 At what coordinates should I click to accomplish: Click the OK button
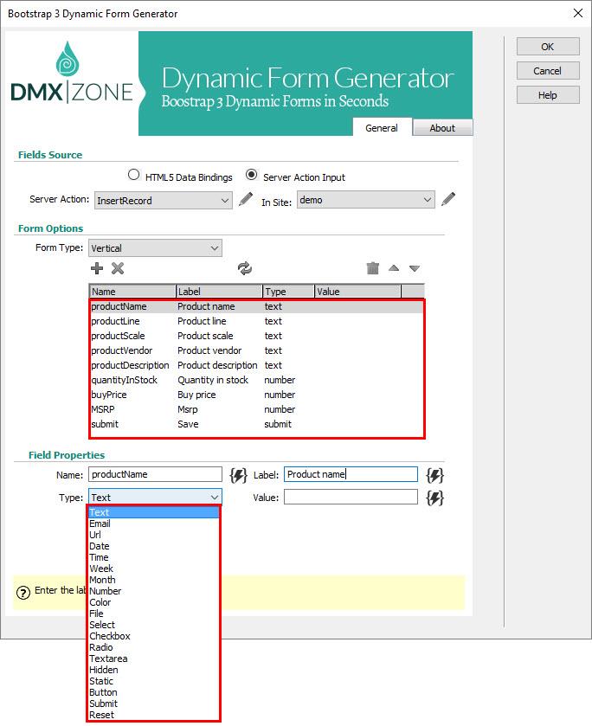click(x=548, y=47)
